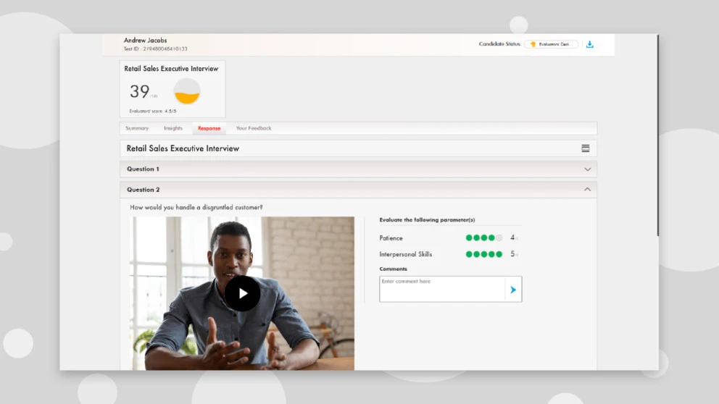Click the thumbs icon in Candidate Status
719x404 pixels.
(x=533, y=44)
